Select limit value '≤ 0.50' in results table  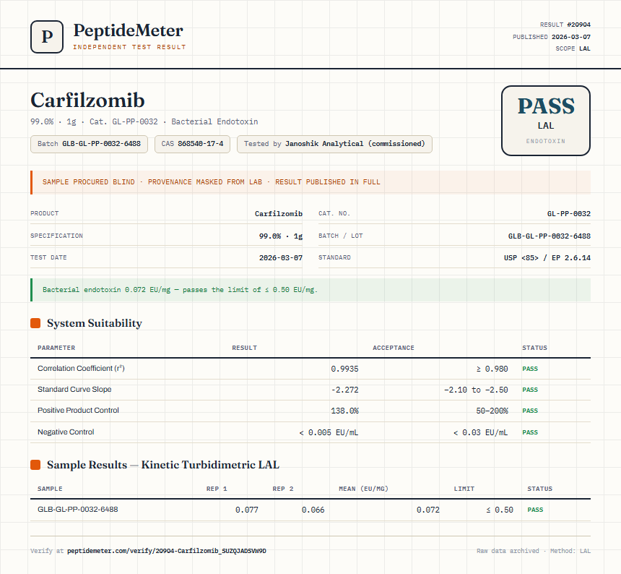[500, 510]
